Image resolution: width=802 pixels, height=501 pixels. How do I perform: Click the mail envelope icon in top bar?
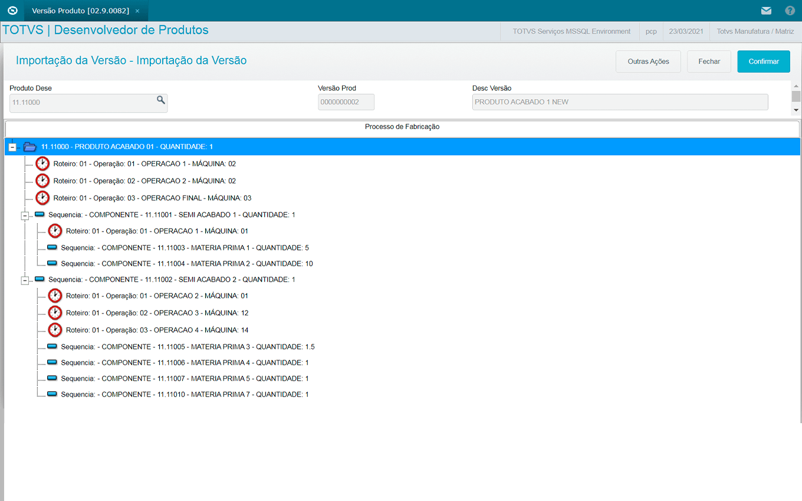pos(766,11)
